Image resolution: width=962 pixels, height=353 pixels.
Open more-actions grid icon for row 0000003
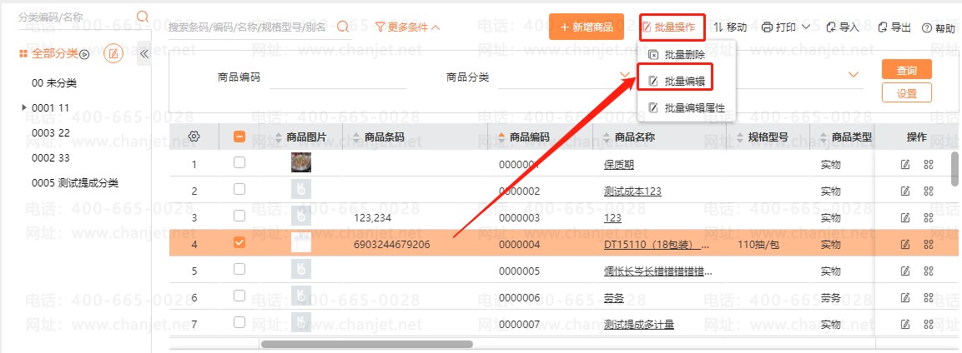[929, 217]
